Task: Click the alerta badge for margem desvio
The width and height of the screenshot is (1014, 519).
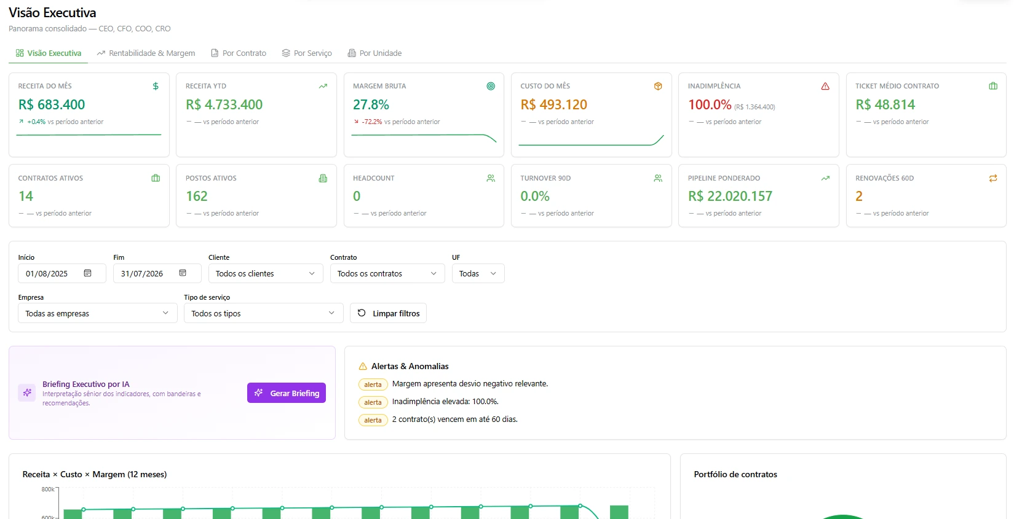Action: point(373,384)
